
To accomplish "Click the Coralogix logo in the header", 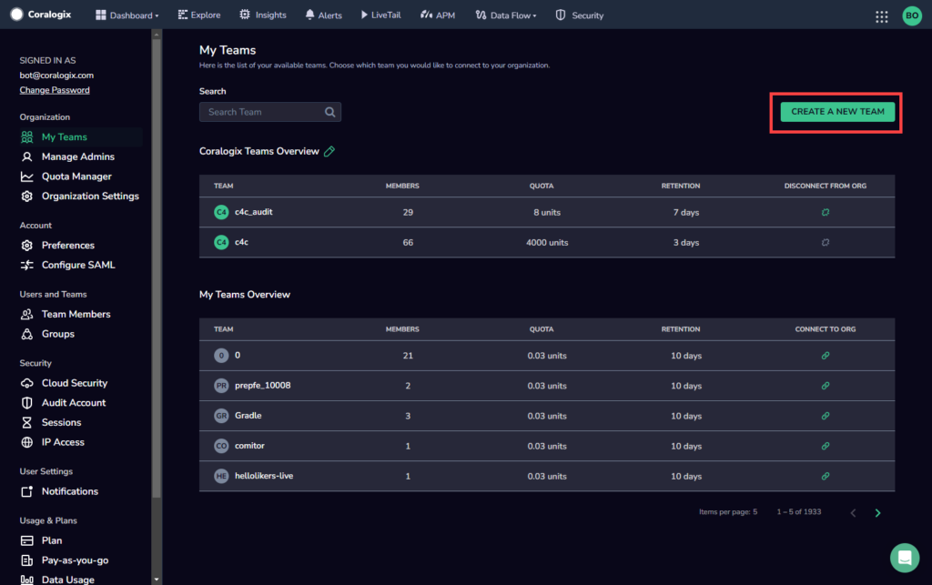I will click(x=41, y=15).
